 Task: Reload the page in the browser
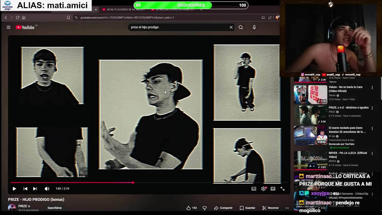(18, 18)
